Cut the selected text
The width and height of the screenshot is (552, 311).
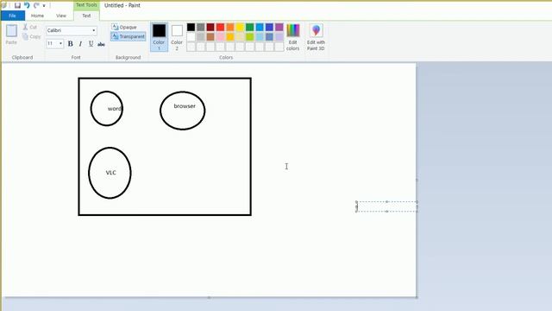click(x=30, y=27)
